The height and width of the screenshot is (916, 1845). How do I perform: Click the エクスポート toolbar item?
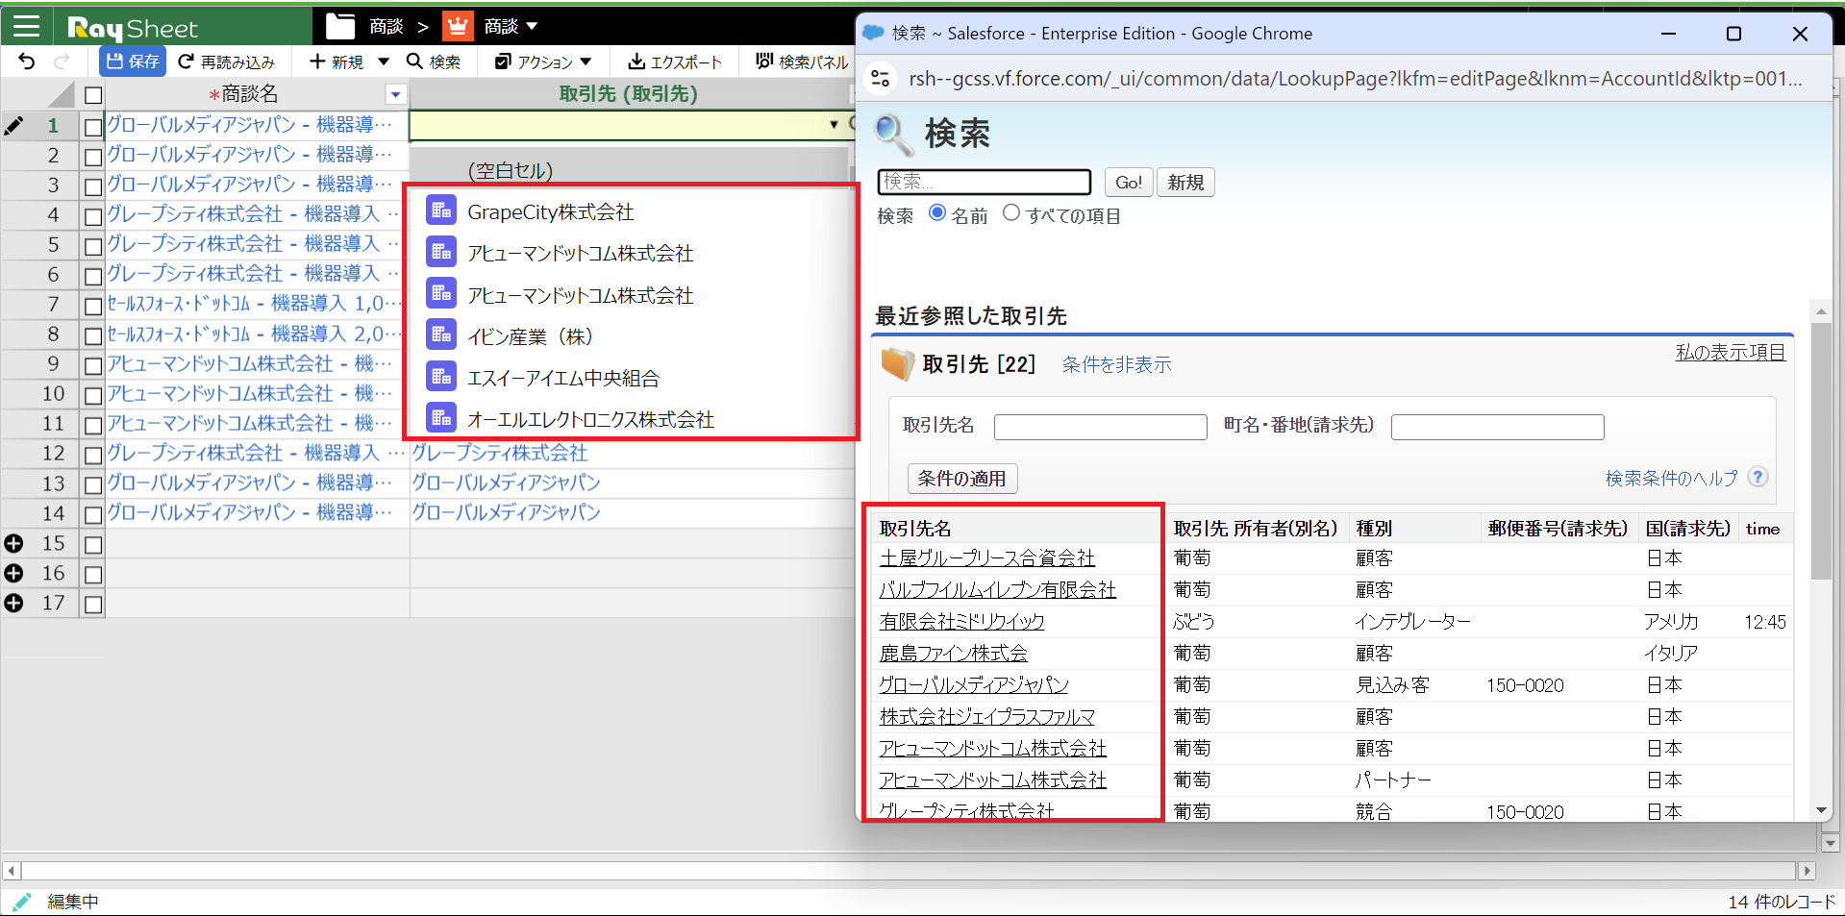pos(675,62)
